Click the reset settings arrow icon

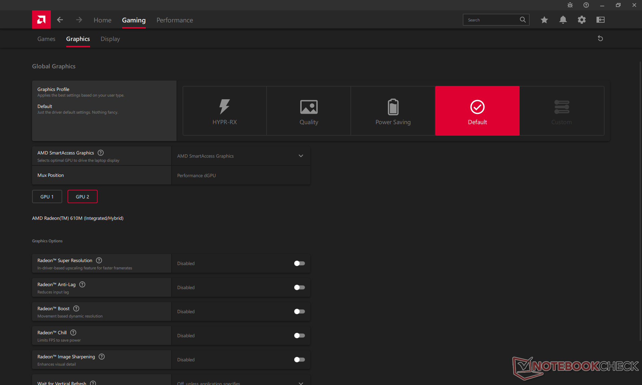point(600,38)
